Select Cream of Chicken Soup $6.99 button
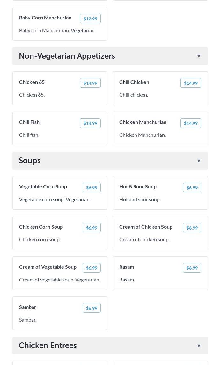 click(192, 228)
